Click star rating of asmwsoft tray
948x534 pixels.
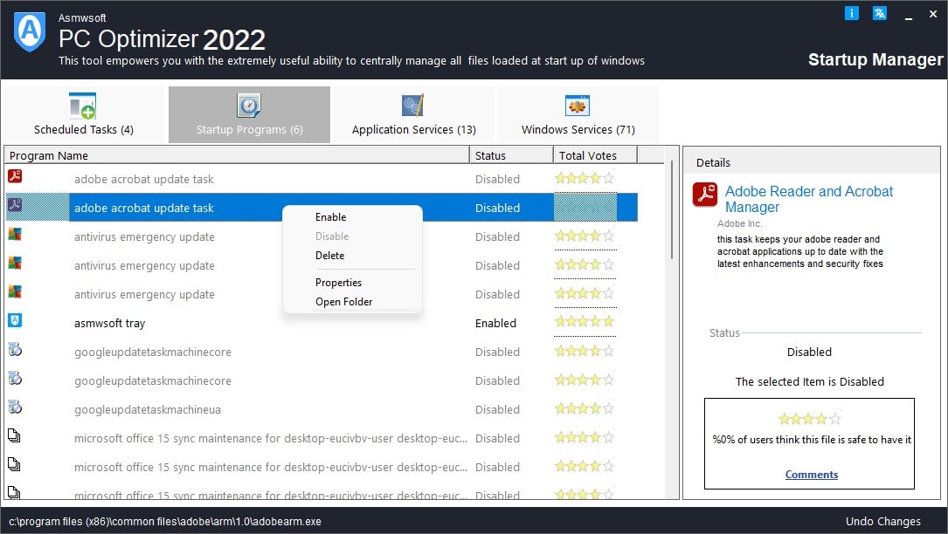tap(585, 321)
